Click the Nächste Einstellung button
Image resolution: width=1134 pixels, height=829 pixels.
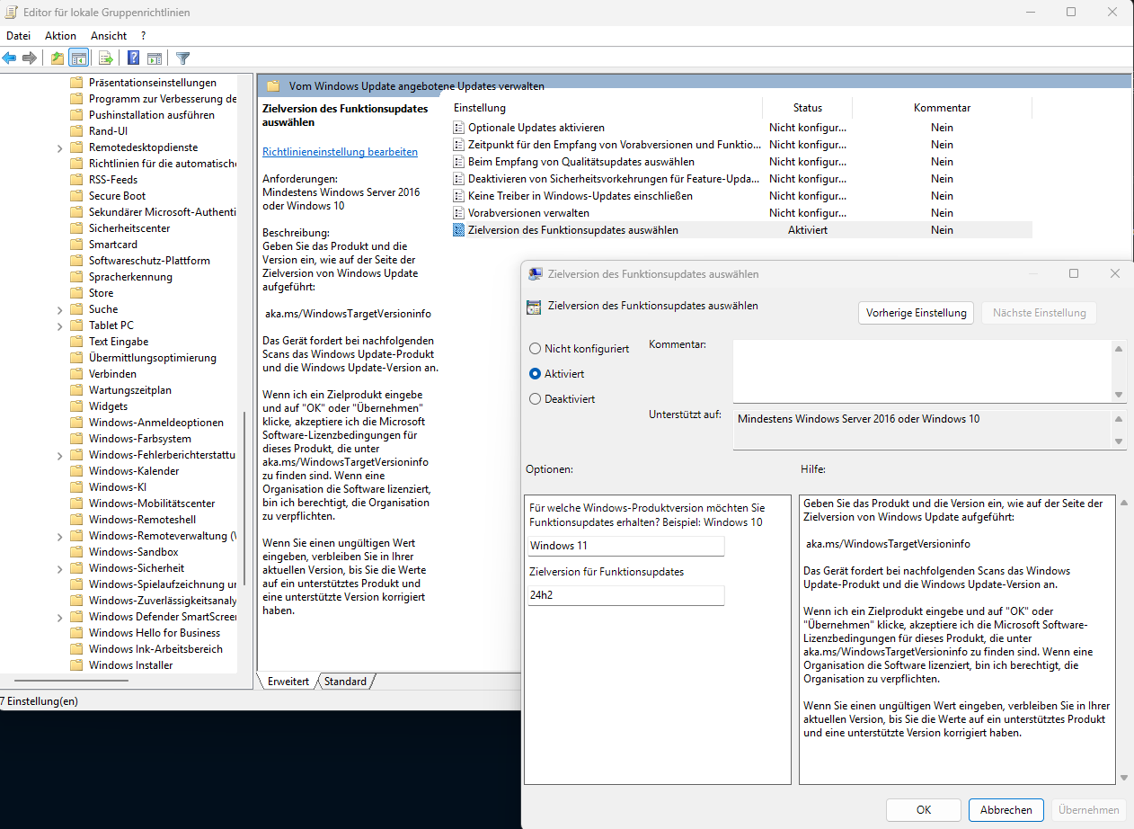point(1040,313)
